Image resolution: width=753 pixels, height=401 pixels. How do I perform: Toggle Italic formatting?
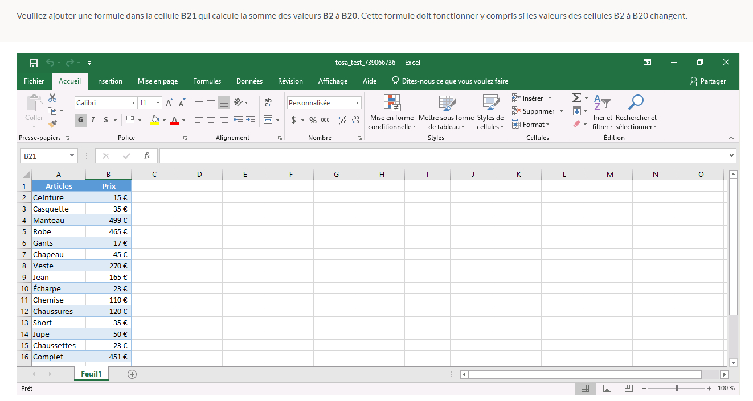coord(93,120)
